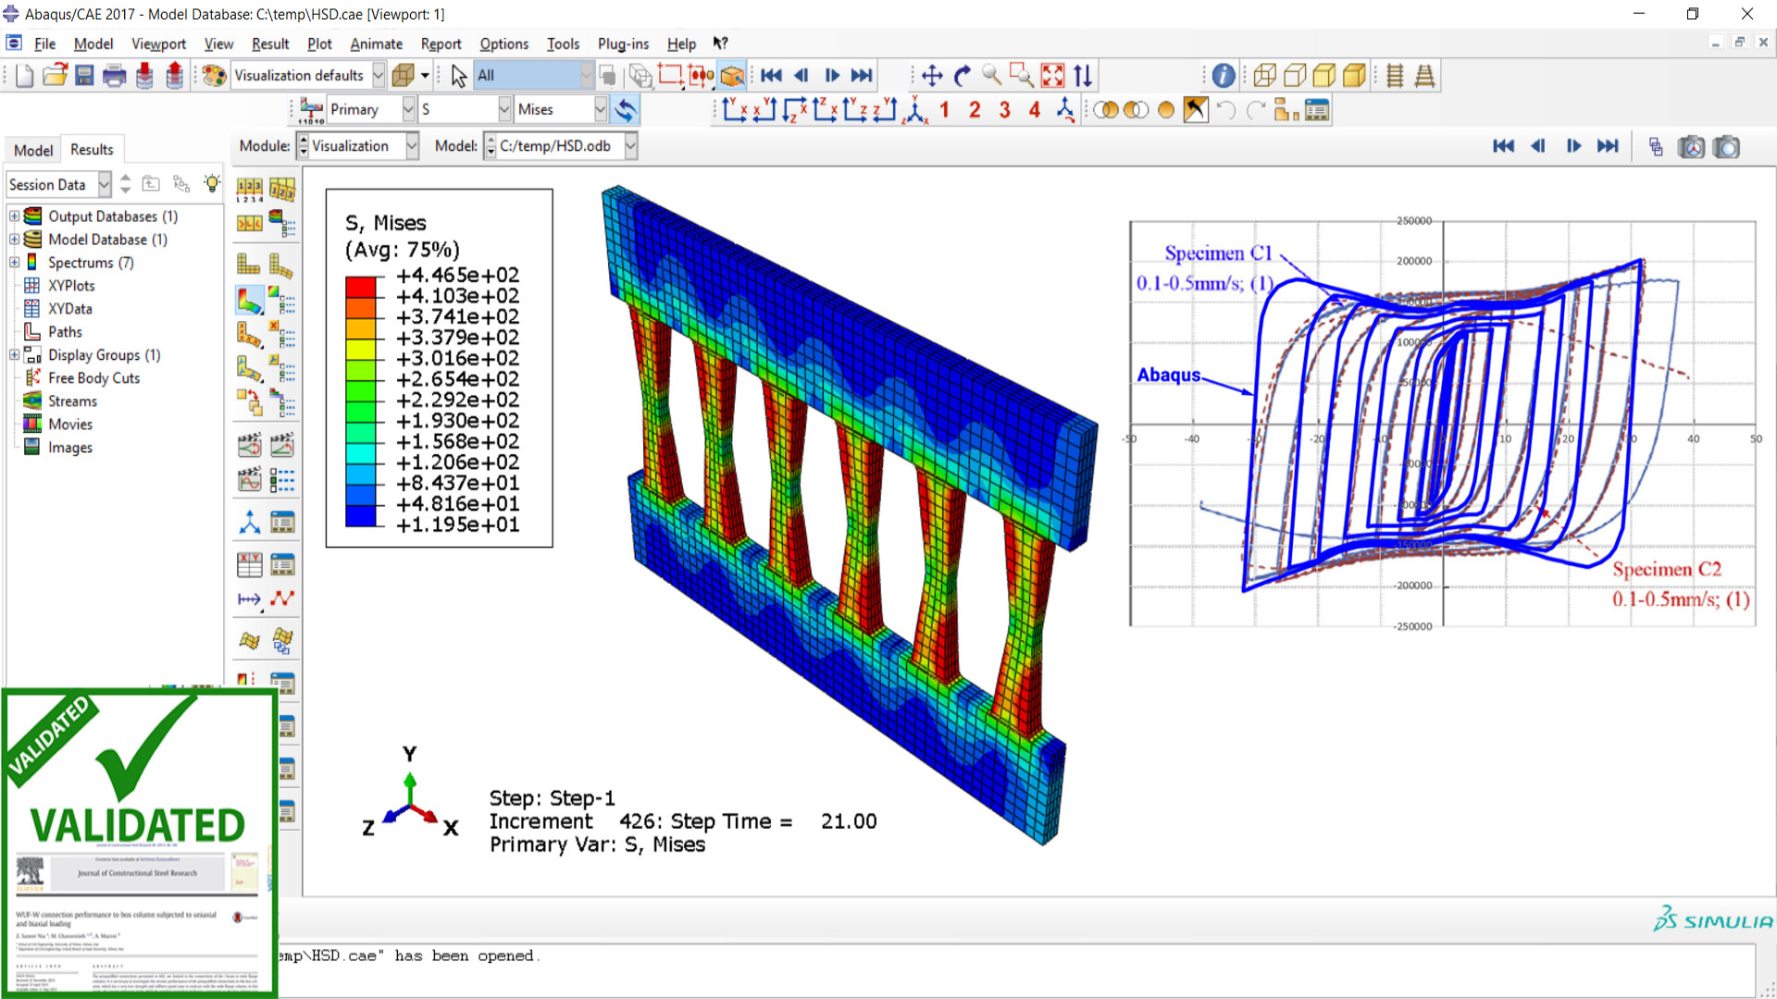
Task: Plot contours on deformed shape icon
Action: [x=250, y=301]
